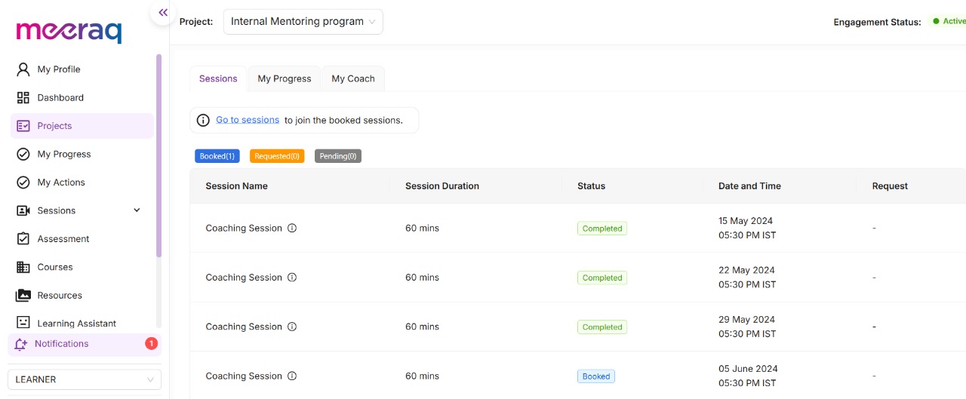Follow the Go to sessions link
Viewport: 966px width, 399px height.
pos(248,120)
